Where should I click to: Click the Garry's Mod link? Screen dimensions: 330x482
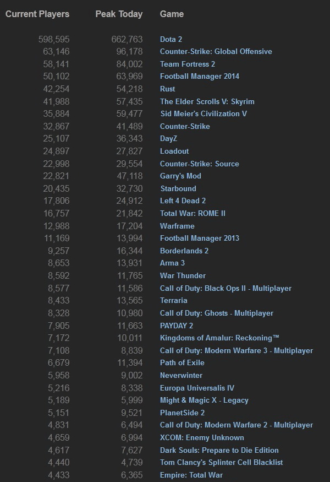(180, 176)
